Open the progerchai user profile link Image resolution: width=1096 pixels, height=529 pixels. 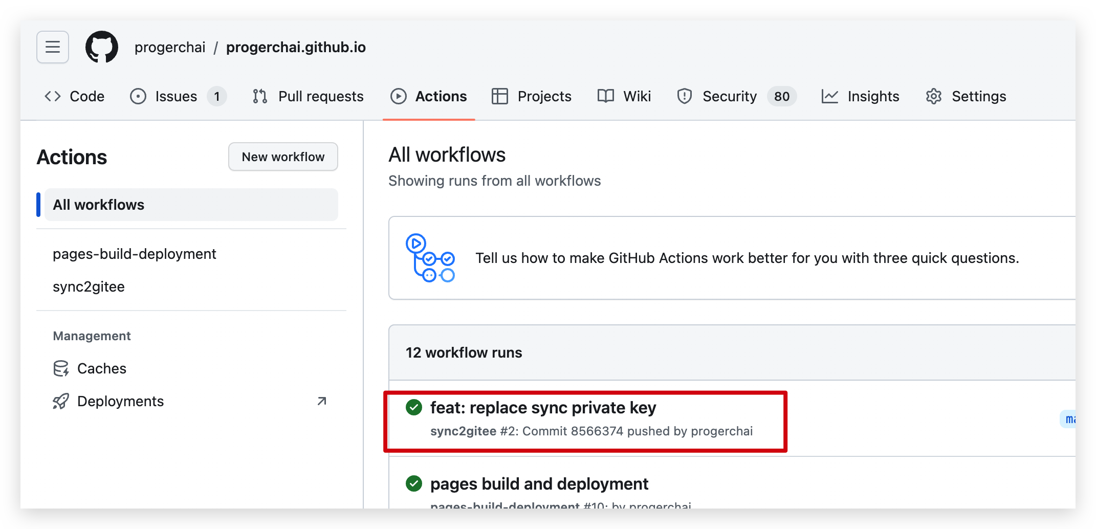(x=170, y=47)
